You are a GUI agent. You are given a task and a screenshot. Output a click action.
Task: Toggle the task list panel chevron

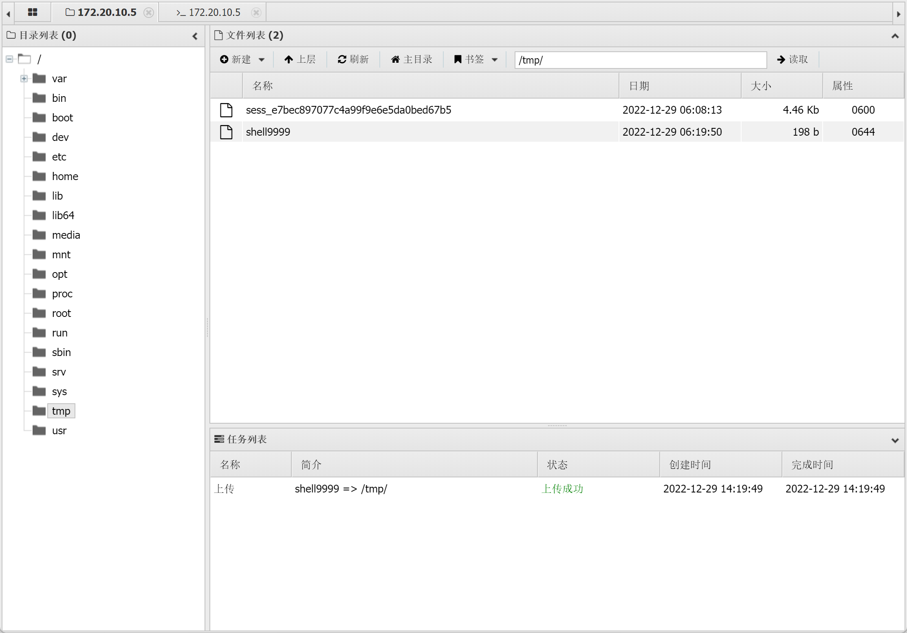[895, 440]
